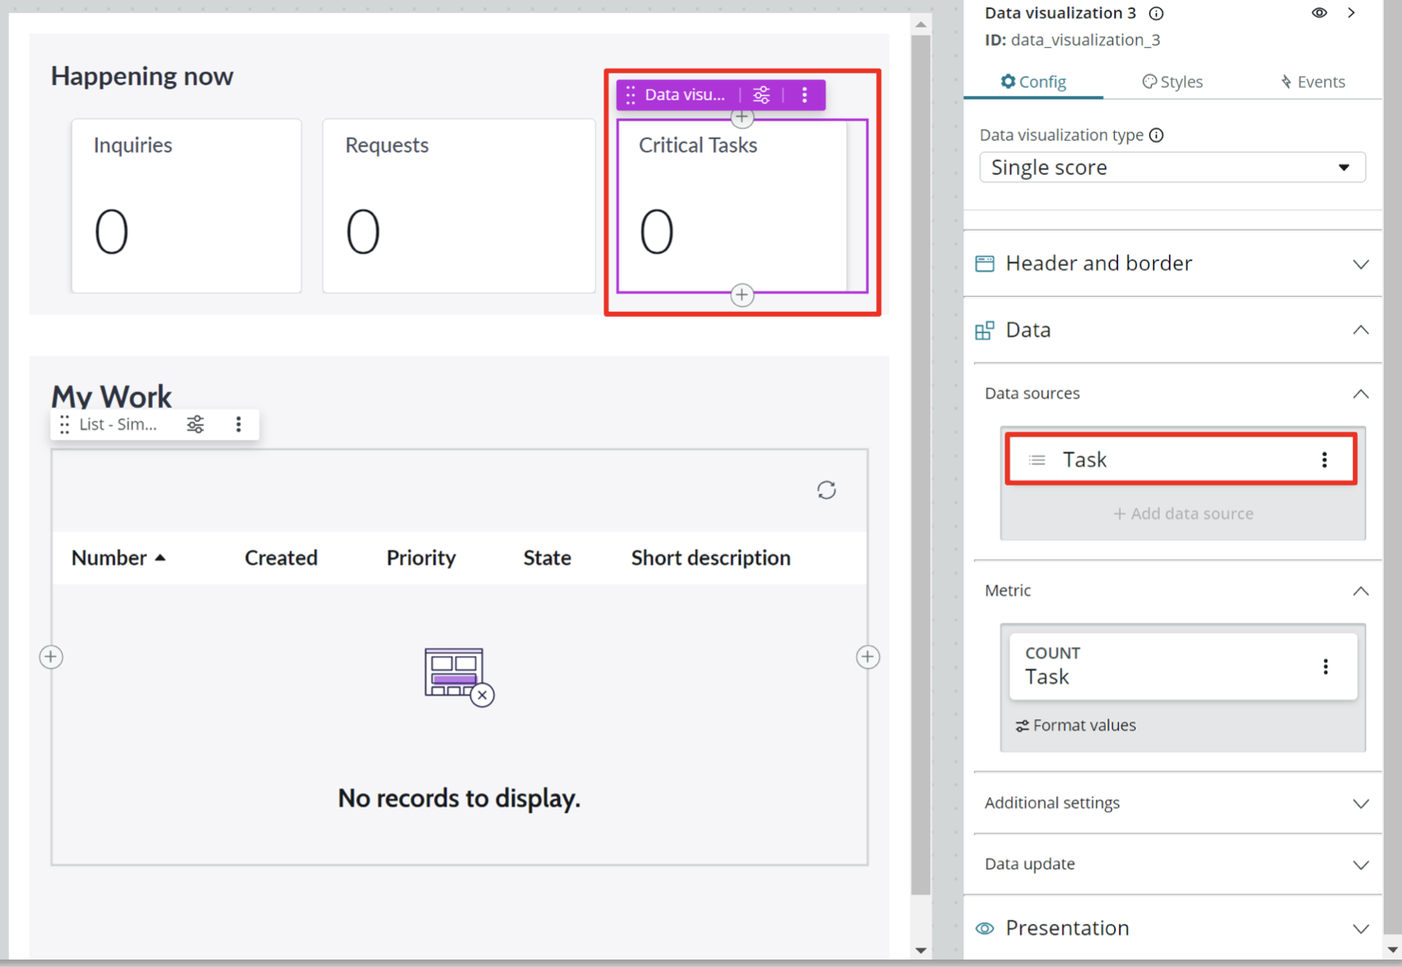
Task: Collapse the Metric subsection
Action: (x=1361, y=590)
